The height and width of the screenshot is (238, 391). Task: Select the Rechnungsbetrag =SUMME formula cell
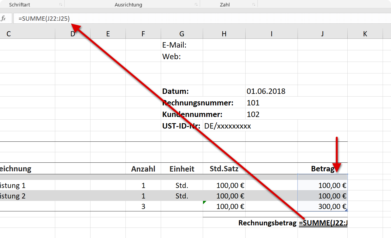click(x=323, y=223)
